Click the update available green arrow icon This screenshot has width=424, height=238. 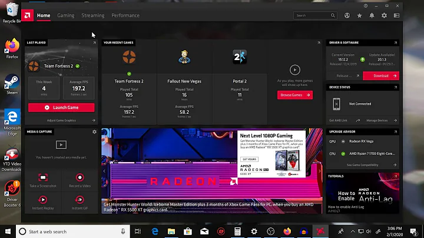tap(363, 59)
